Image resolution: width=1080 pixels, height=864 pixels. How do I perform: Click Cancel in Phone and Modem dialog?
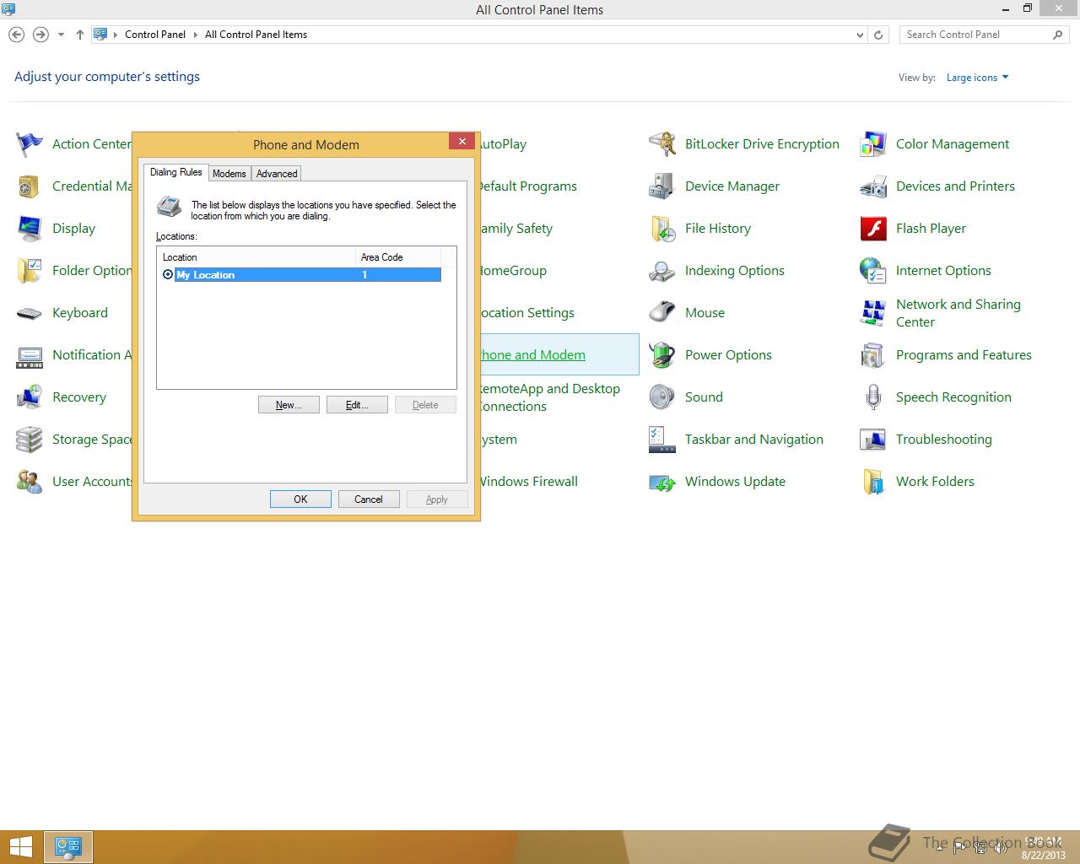coord(369,499)
